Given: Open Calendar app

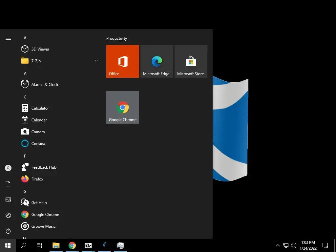Looking at the screenshot, I should coord(60,120).
